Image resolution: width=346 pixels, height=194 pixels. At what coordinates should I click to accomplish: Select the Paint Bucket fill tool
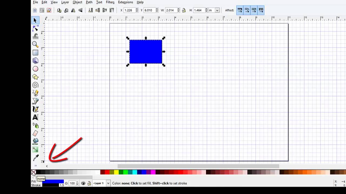click(x=35, y=141)
